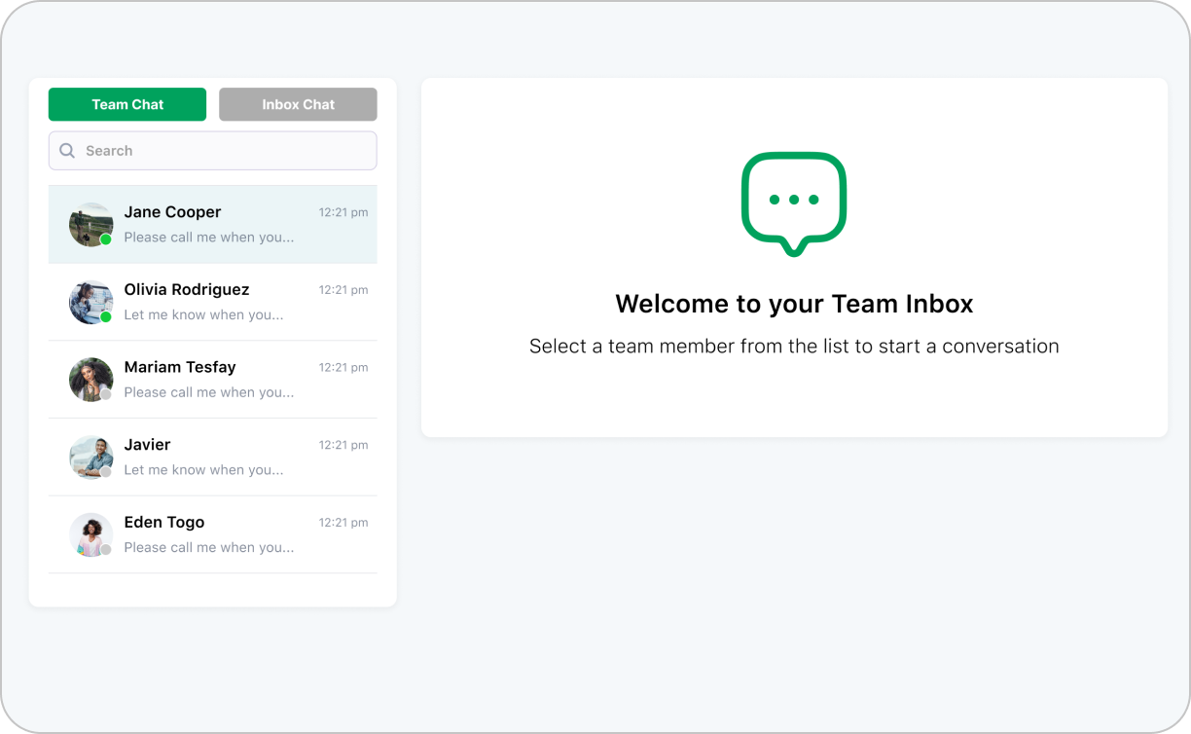This screenshot has height=734, width=1191.
Task: Click Olivia Rodriguez's online status indicator
Action: pyautogui.click(x=106, y=316)
